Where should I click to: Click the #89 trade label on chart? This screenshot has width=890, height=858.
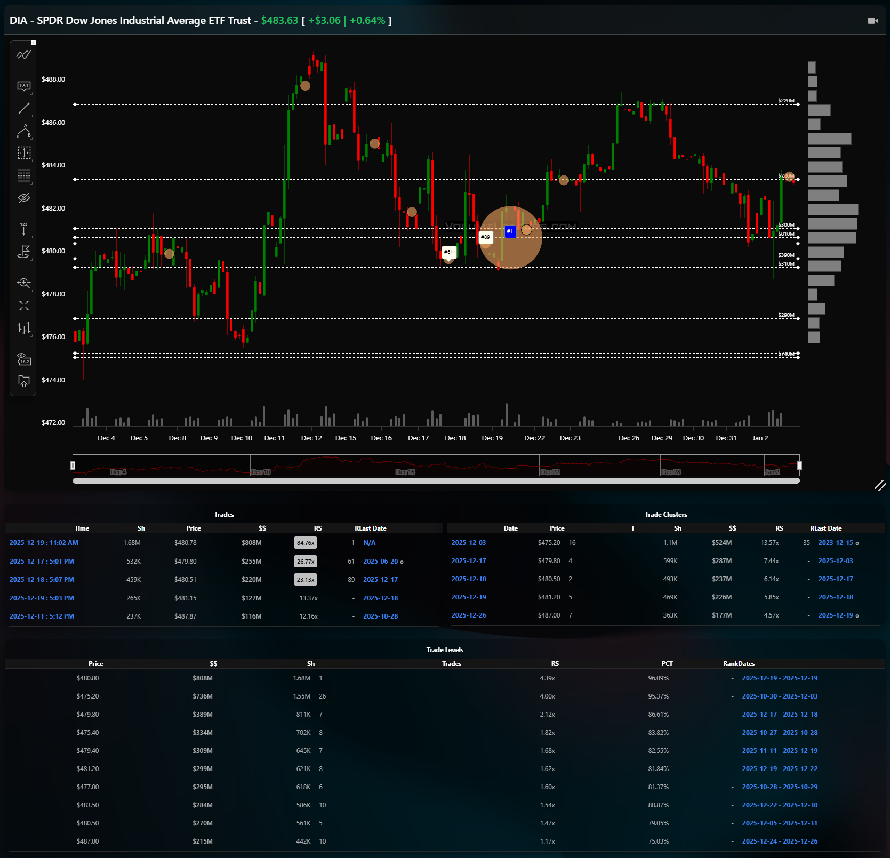[485, 237]
